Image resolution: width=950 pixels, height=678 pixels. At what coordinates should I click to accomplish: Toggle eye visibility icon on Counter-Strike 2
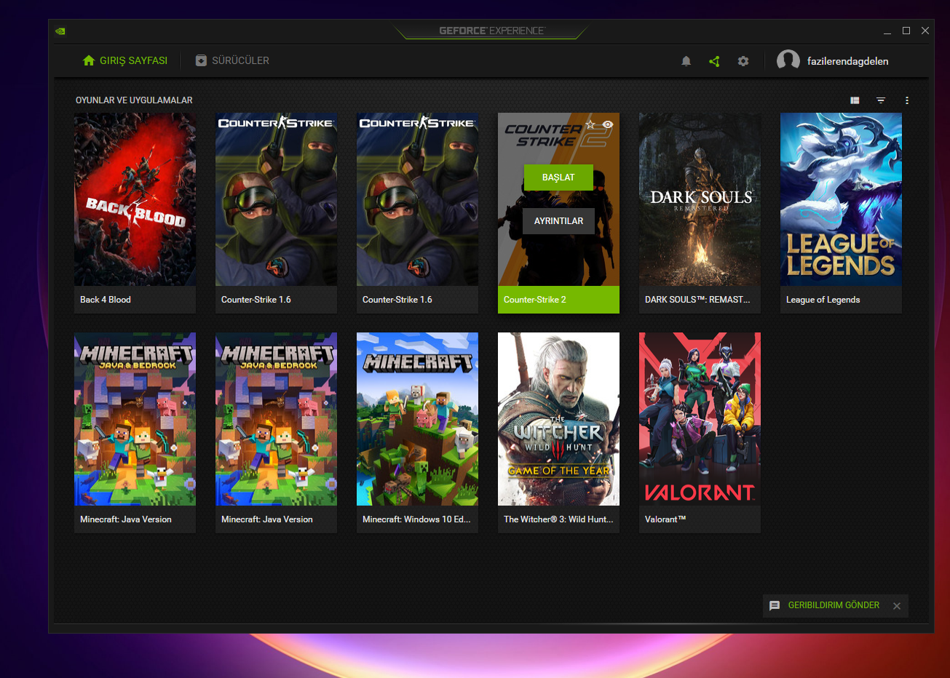click(608, 124)
